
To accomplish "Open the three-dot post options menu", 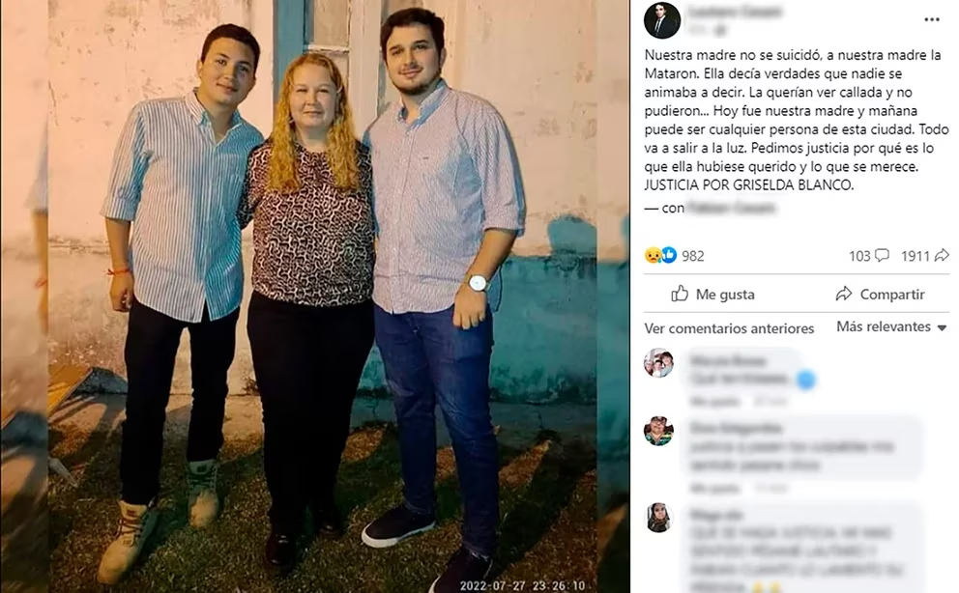I will coord(932,19).
